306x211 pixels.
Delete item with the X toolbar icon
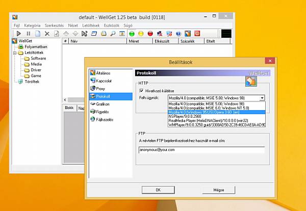(x=47, y=34)
